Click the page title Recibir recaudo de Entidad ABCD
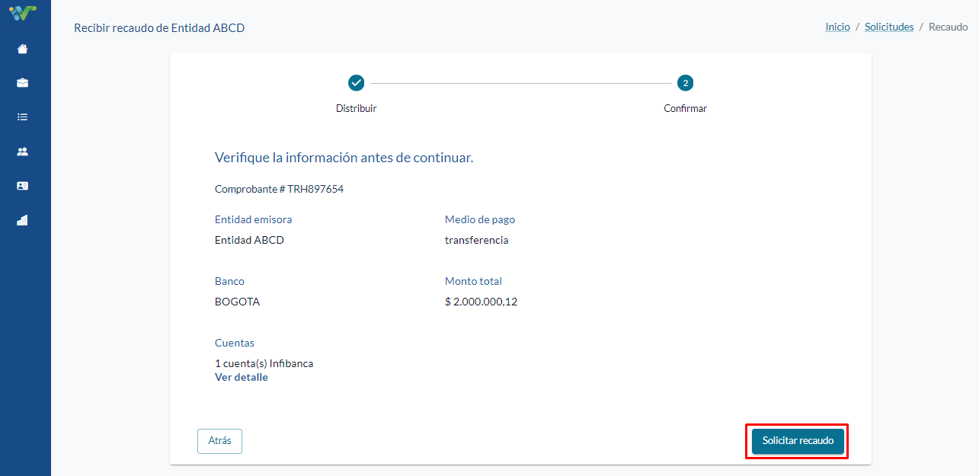Image resolution: width=979 pixels, height=476 pixels. click(159, 27)
